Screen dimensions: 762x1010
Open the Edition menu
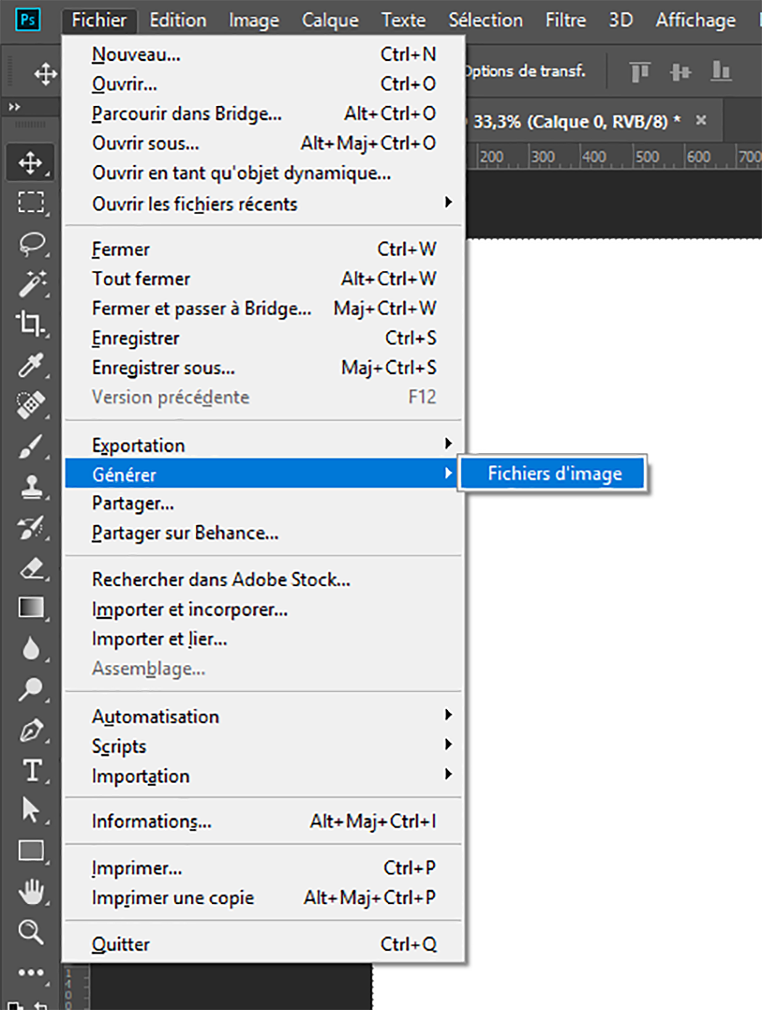(x=177, y=20)
